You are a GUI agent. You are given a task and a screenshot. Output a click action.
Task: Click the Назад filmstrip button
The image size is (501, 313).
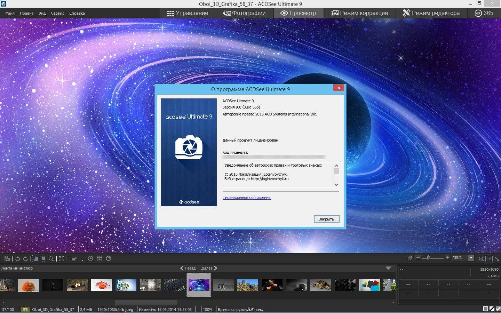(x=188, y=268)
